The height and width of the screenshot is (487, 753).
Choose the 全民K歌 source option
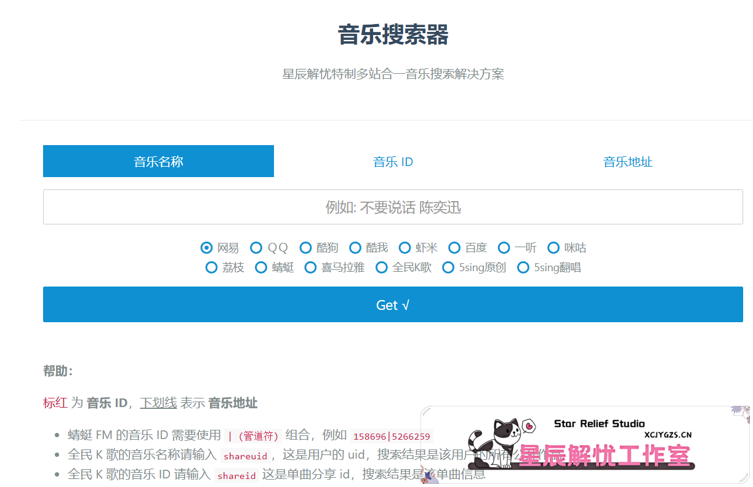pos(382,267)
